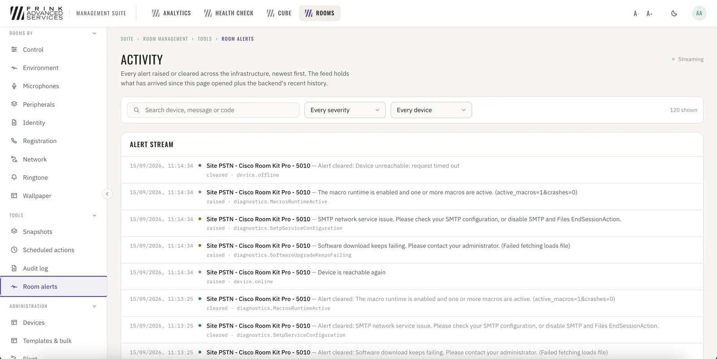Viewport: 717px width, 359px height.
Task: Open Wallpaper via its panel icon
Action: [x=14, y=196]
